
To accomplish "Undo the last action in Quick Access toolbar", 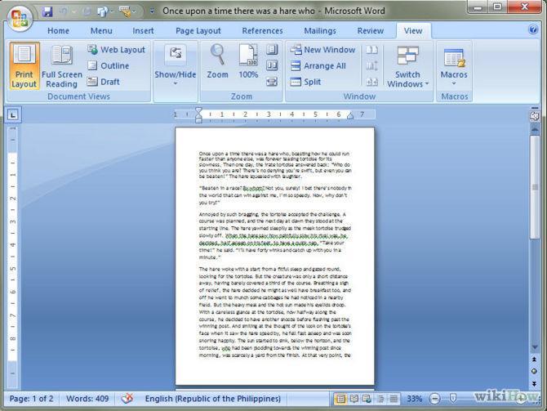I will pyautogui.click(x=63, y=11).
